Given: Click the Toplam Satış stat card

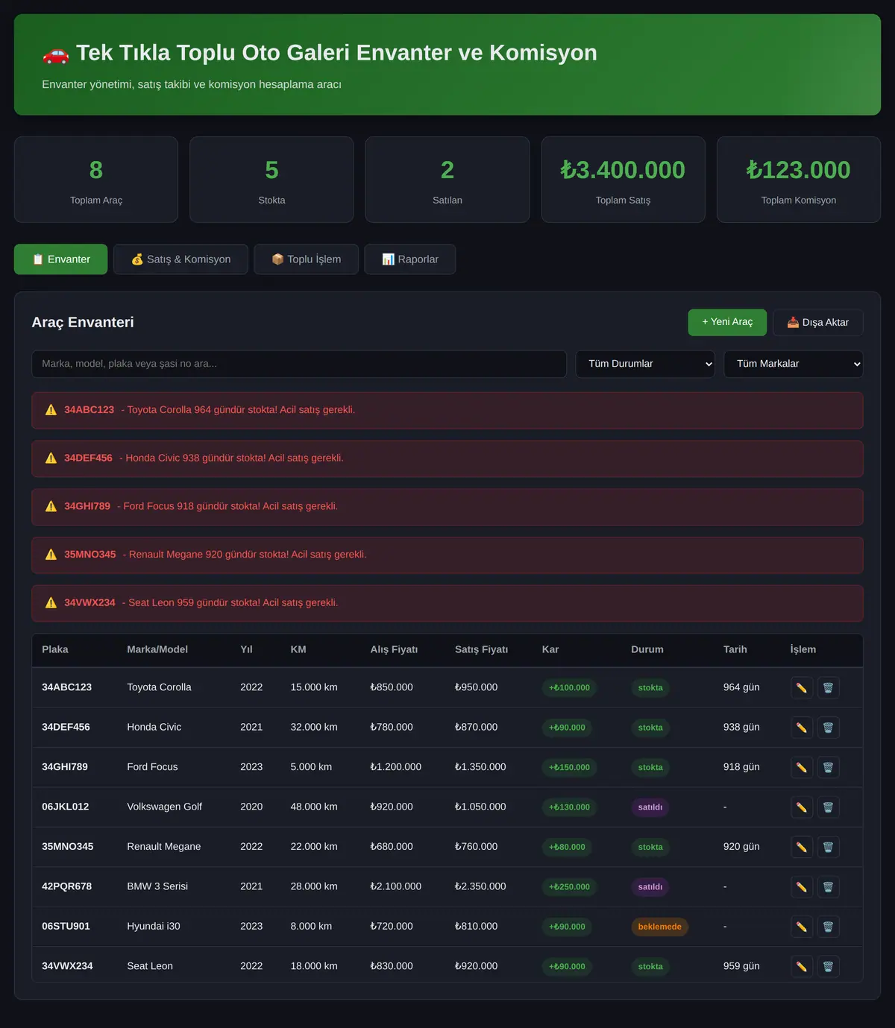Looking at the screenshot, I should pos(623,180).
